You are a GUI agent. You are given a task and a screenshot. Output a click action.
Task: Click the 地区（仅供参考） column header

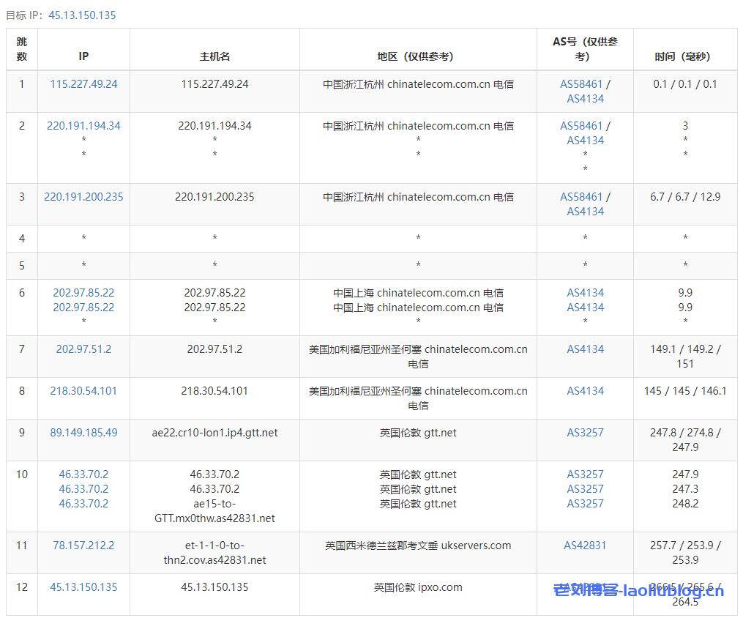tap(417, 56)
